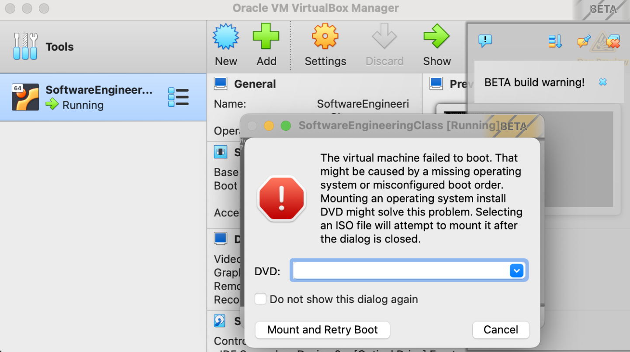Viewport: 630px width, 352px height.
Task: Click the Mount and Retry Boot button
Action: (x=322, y=330)
